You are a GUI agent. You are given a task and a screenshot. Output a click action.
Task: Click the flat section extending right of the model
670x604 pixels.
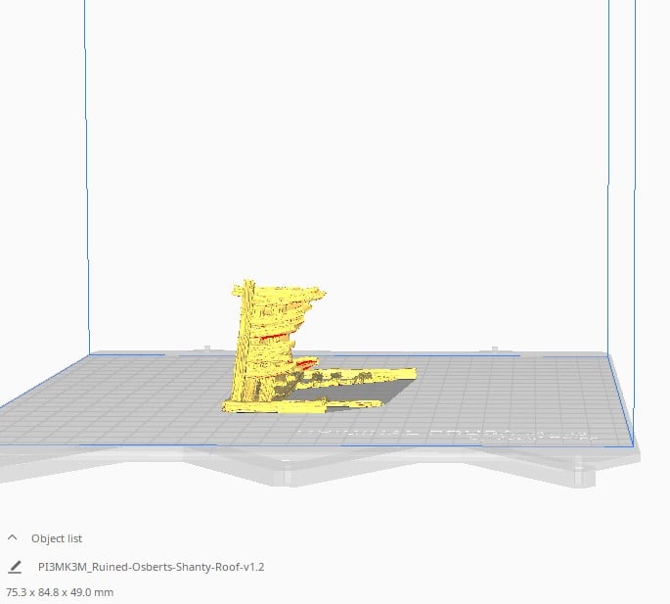click(372, 374)
